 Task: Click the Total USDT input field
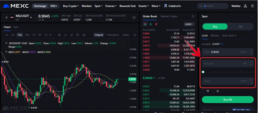coord(228,81)
